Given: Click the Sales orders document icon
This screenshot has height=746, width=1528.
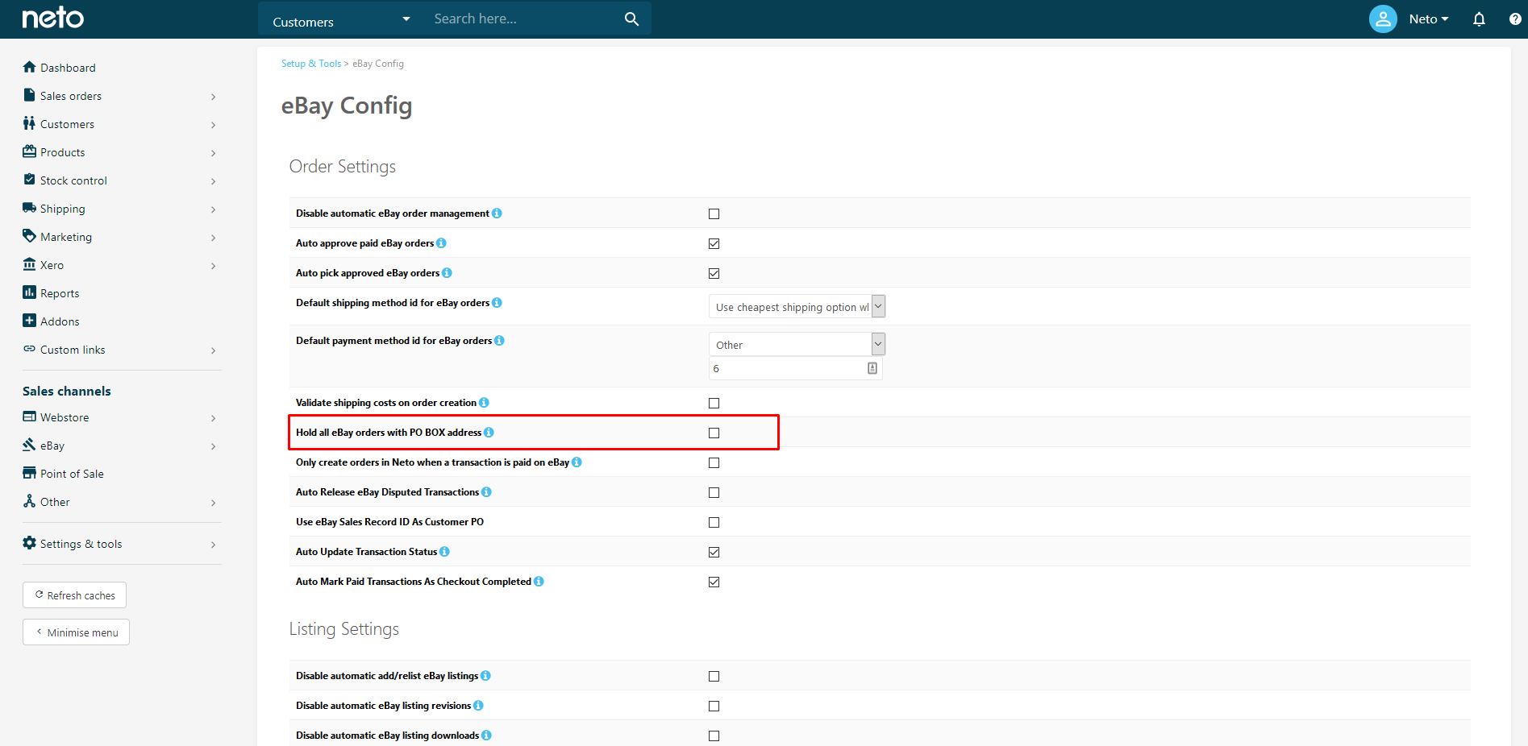Looking at the screenshot, I should click(x=29, y=95).
